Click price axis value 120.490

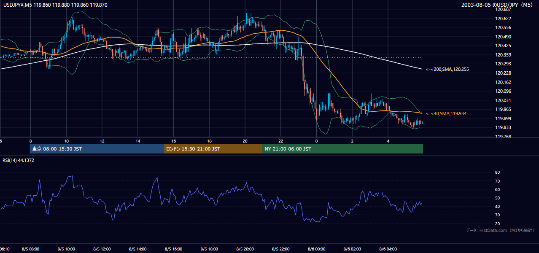coord(504,37)
